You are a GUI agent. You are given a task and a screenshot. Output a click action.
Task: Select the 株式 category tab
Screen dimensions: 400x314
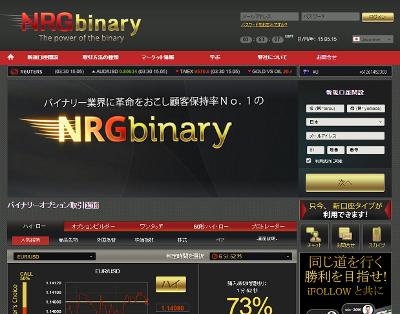[x=182, y=240]
